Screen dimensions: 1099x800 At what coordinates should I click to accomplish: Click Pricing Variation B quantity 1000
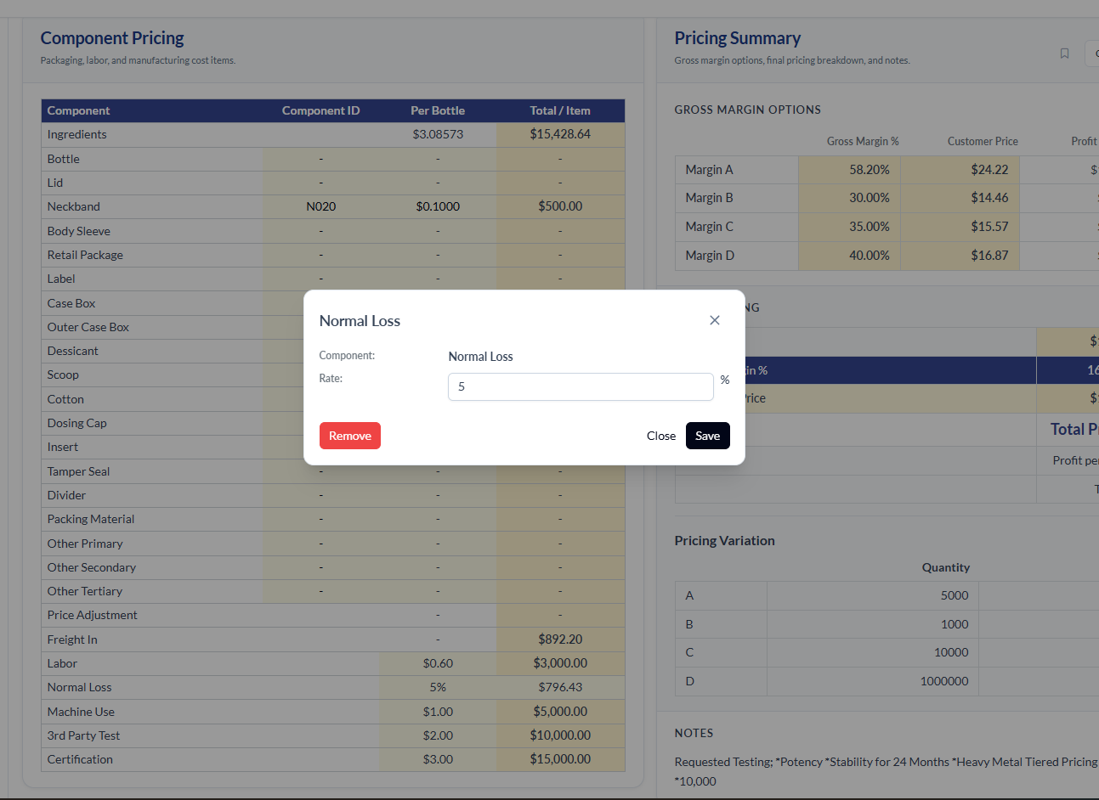[955, 624]
